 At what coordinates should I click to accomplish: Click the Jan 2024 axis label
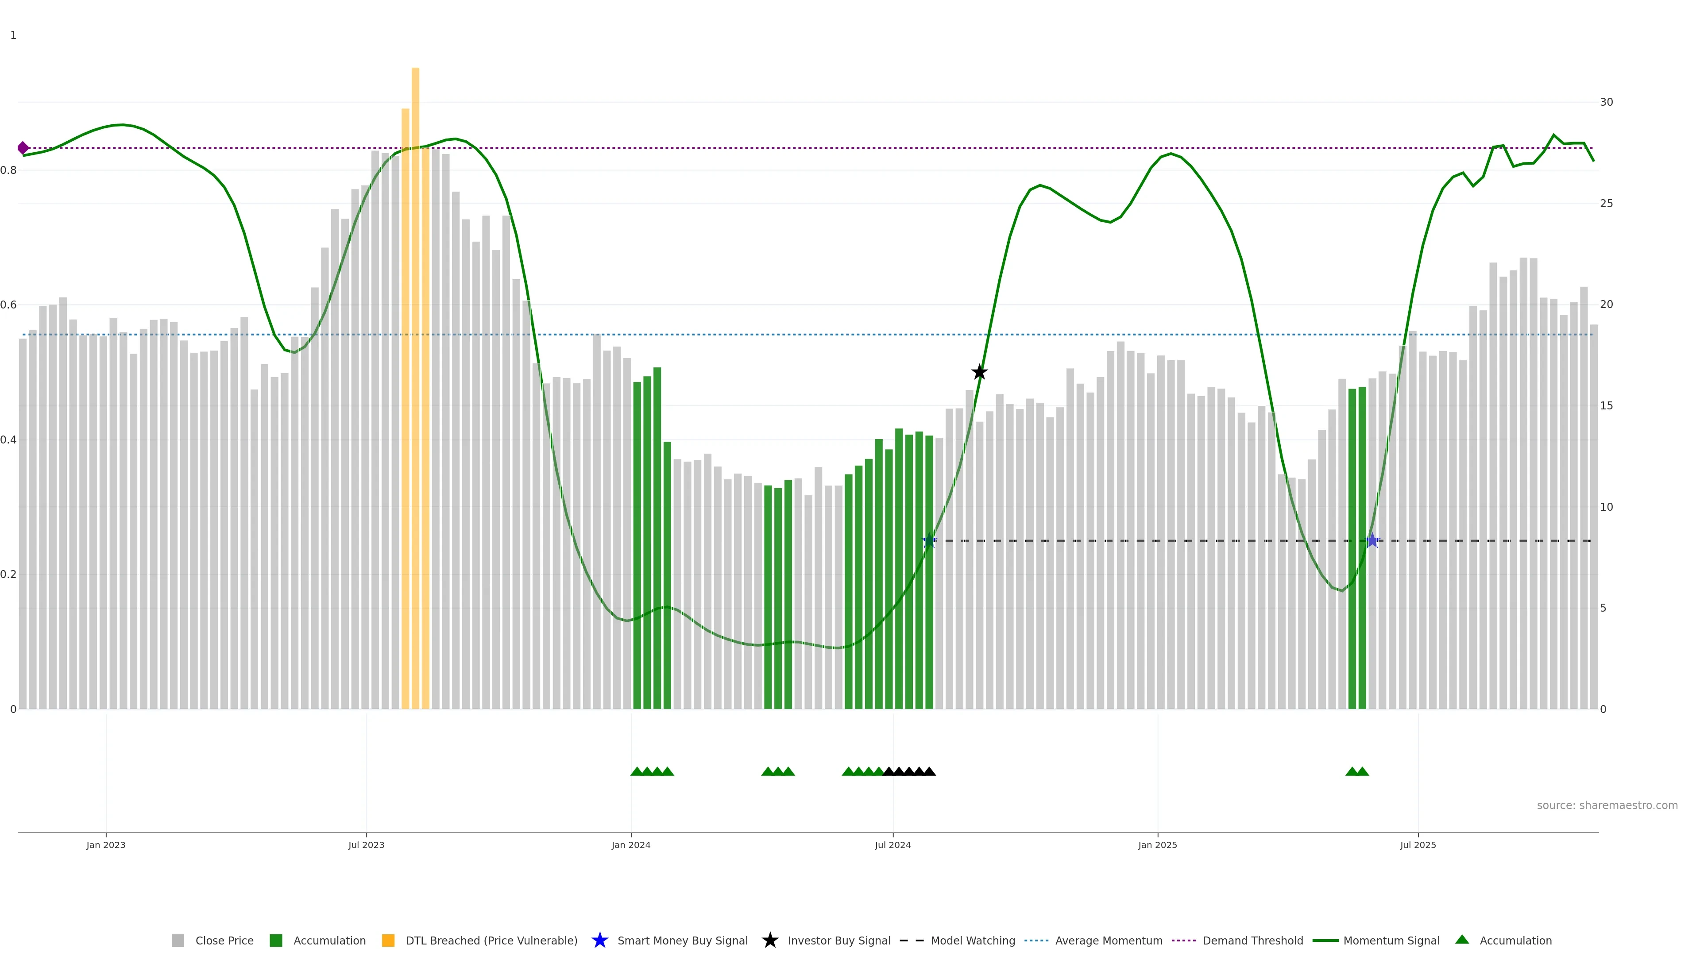tap(631, 845)
